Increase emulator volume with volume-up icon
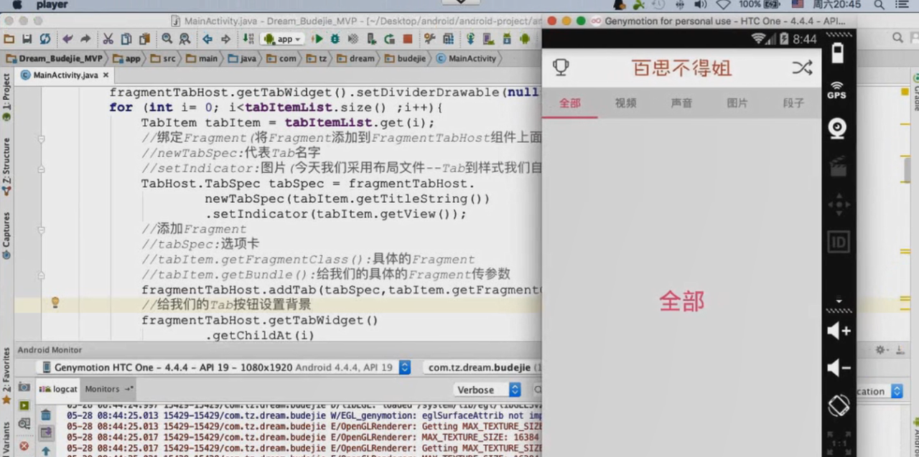Screen dimensions: 919x457 [x=839, y=332]
